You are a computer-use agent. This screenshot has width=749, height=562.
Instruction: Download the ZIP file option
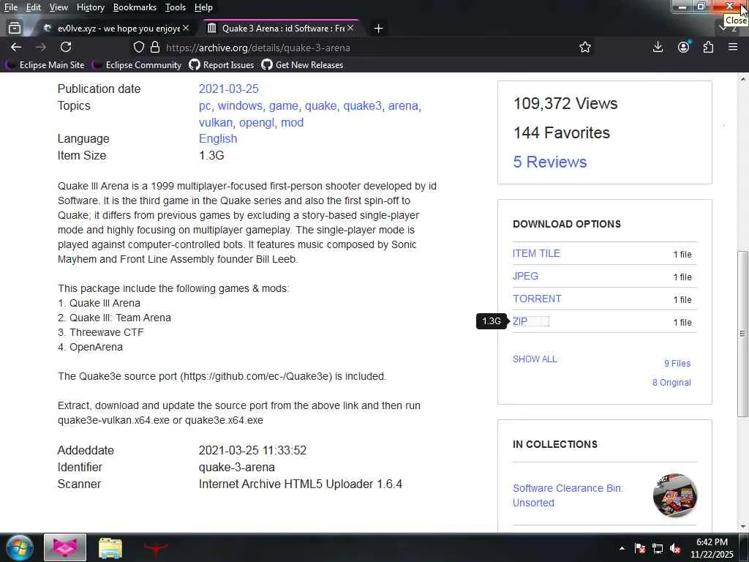[x=520, y=321]
